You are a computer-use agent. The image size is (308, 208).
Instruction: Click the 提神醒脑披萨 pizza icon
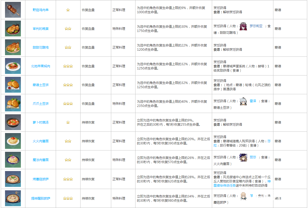tap(13, 198)
